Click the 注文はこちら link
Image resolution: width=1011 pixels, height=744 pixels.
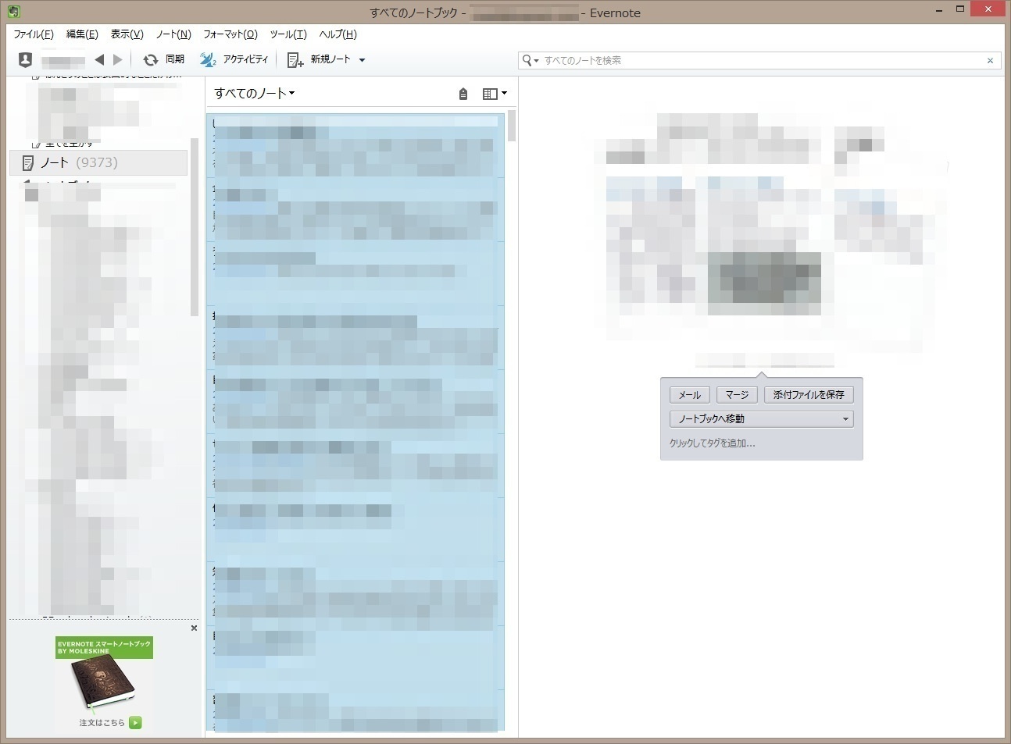102,723
